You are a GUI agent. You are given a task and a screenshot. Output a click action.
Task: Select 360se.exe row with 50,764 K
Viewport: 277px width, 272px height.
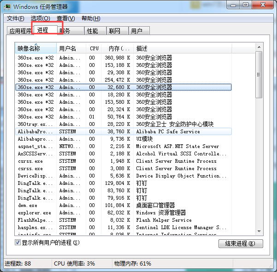pos(124,117)
